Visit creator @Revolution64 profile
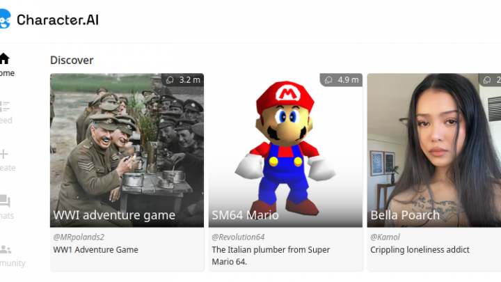The width and height of the screenshot is (501, 282). click(238, 237)
